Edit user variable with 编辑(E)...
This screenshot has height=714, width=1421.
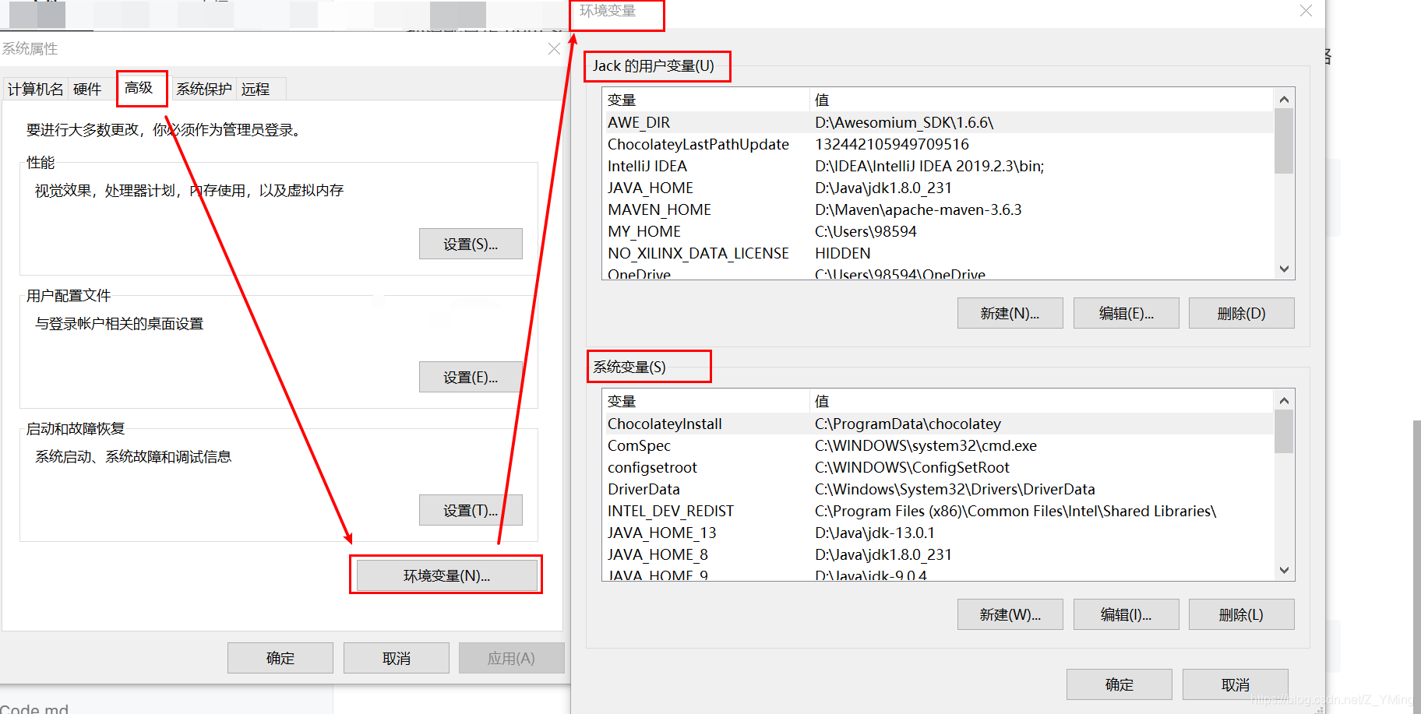point(1126,313)
